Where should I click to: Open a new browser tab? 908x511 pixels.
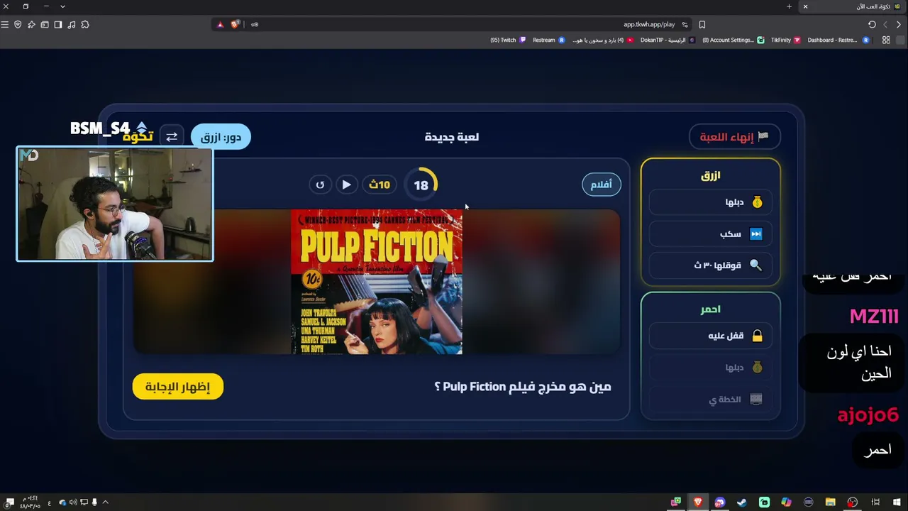pyautogui.click(x=789, y=6)
